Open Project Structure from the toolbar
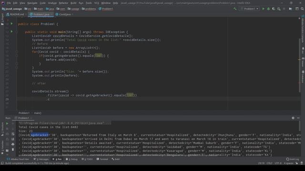305x171 pixels. pos(291,9)
